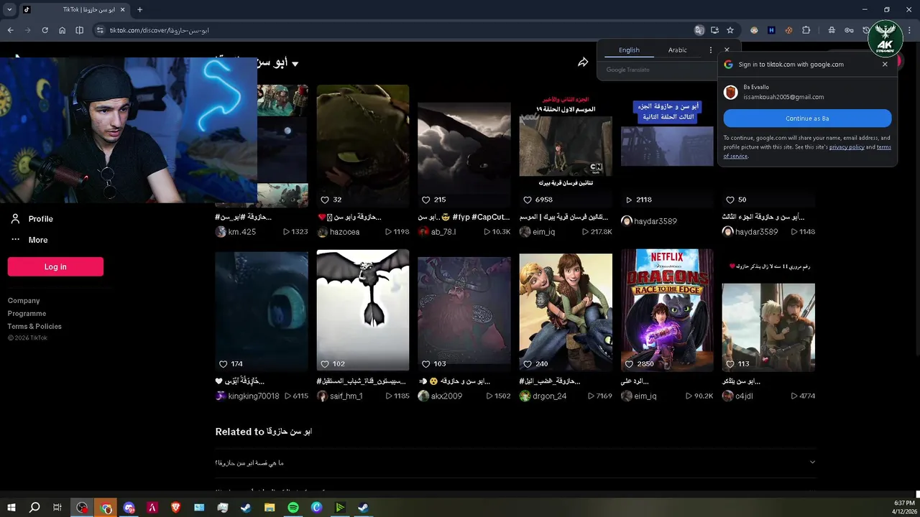Expand the ما هي قصة ابو سن حازوقا question
Viewport: 920px width, 517px height.
tap(515, 462)
